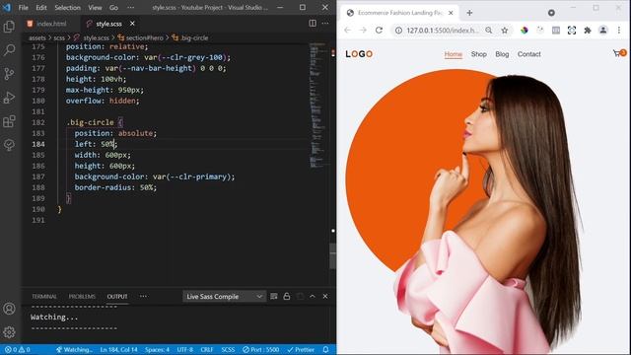This screenshot has height=355, width=631.
Task: Click the assets breadcrumb segment
Action: tap(37, 37)
